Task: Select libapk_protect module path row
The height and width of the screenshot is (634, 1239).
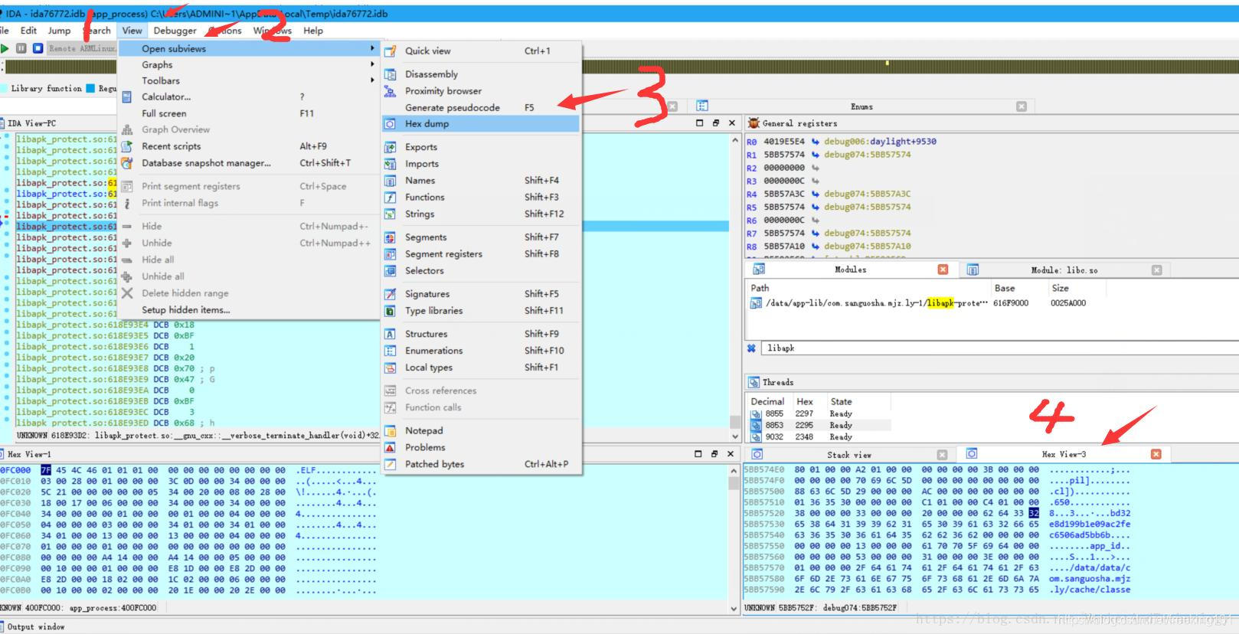Action: click(x=992, y=303)
